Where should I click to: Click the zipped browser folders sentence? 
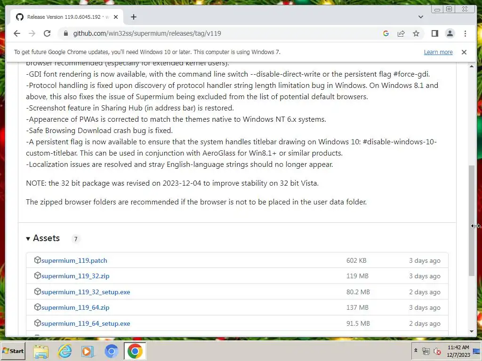coord(196,202)
